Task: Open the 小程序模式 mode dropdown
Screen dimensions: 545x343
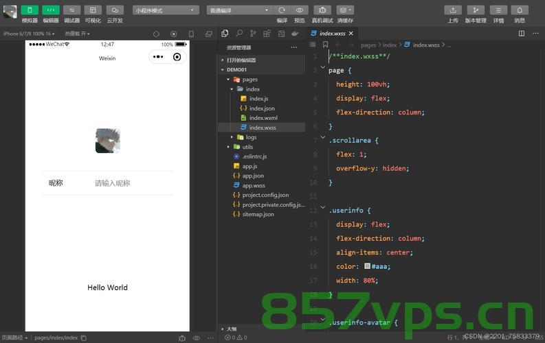Action: [x=166, y=10]
